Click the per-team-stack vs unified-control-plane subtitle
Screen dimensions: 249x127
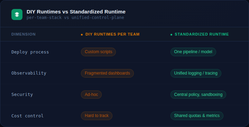click(75, 18)
